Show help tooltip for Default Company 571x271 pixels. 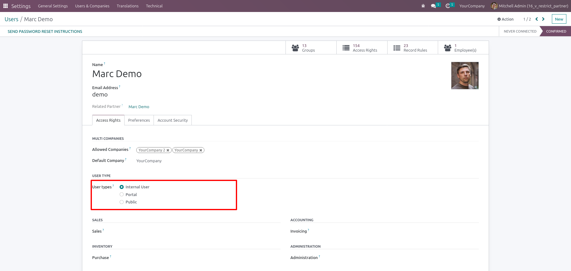[x=125, y=159]
